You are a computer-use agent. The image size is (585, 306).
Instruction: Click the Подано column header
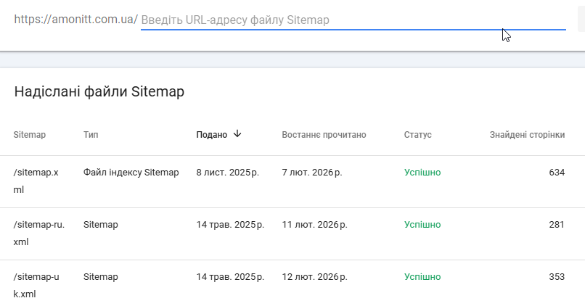(212, 135)
